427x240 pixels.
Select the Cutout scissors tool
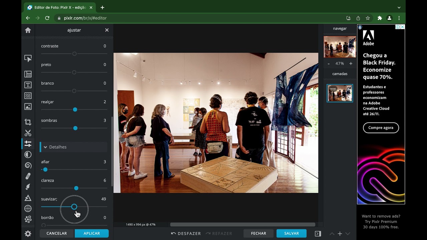(x=28, y=133)
